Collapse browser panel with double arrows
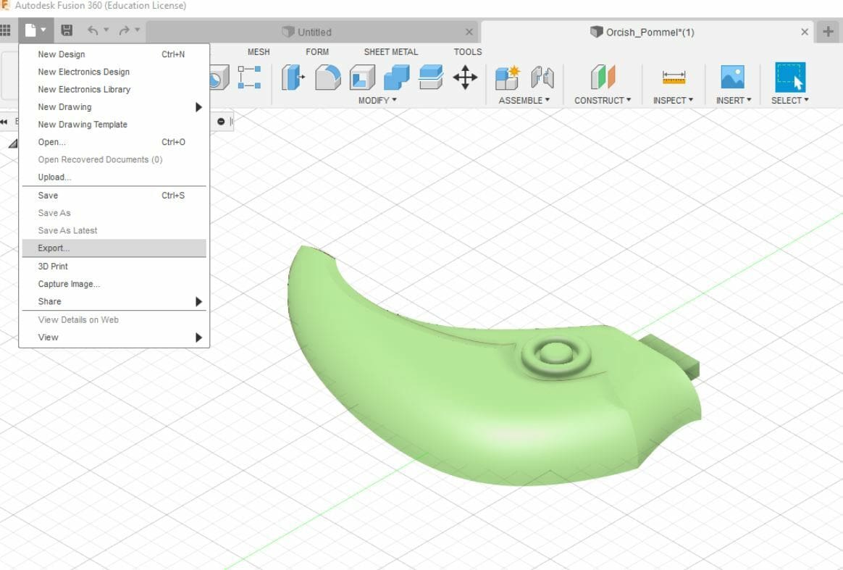The image size is (843, 570). (x=4, y=122)
